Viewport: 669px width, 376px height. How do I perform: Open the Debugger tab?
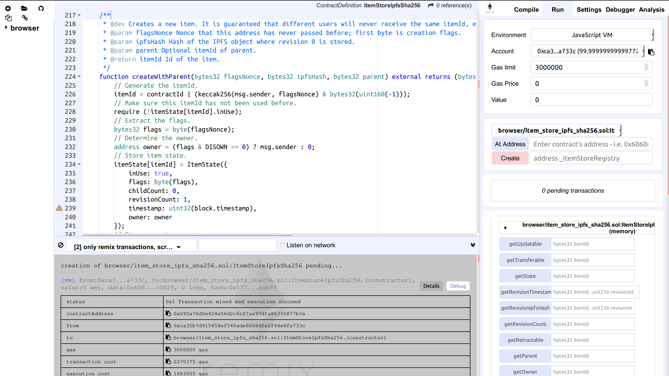620,10
